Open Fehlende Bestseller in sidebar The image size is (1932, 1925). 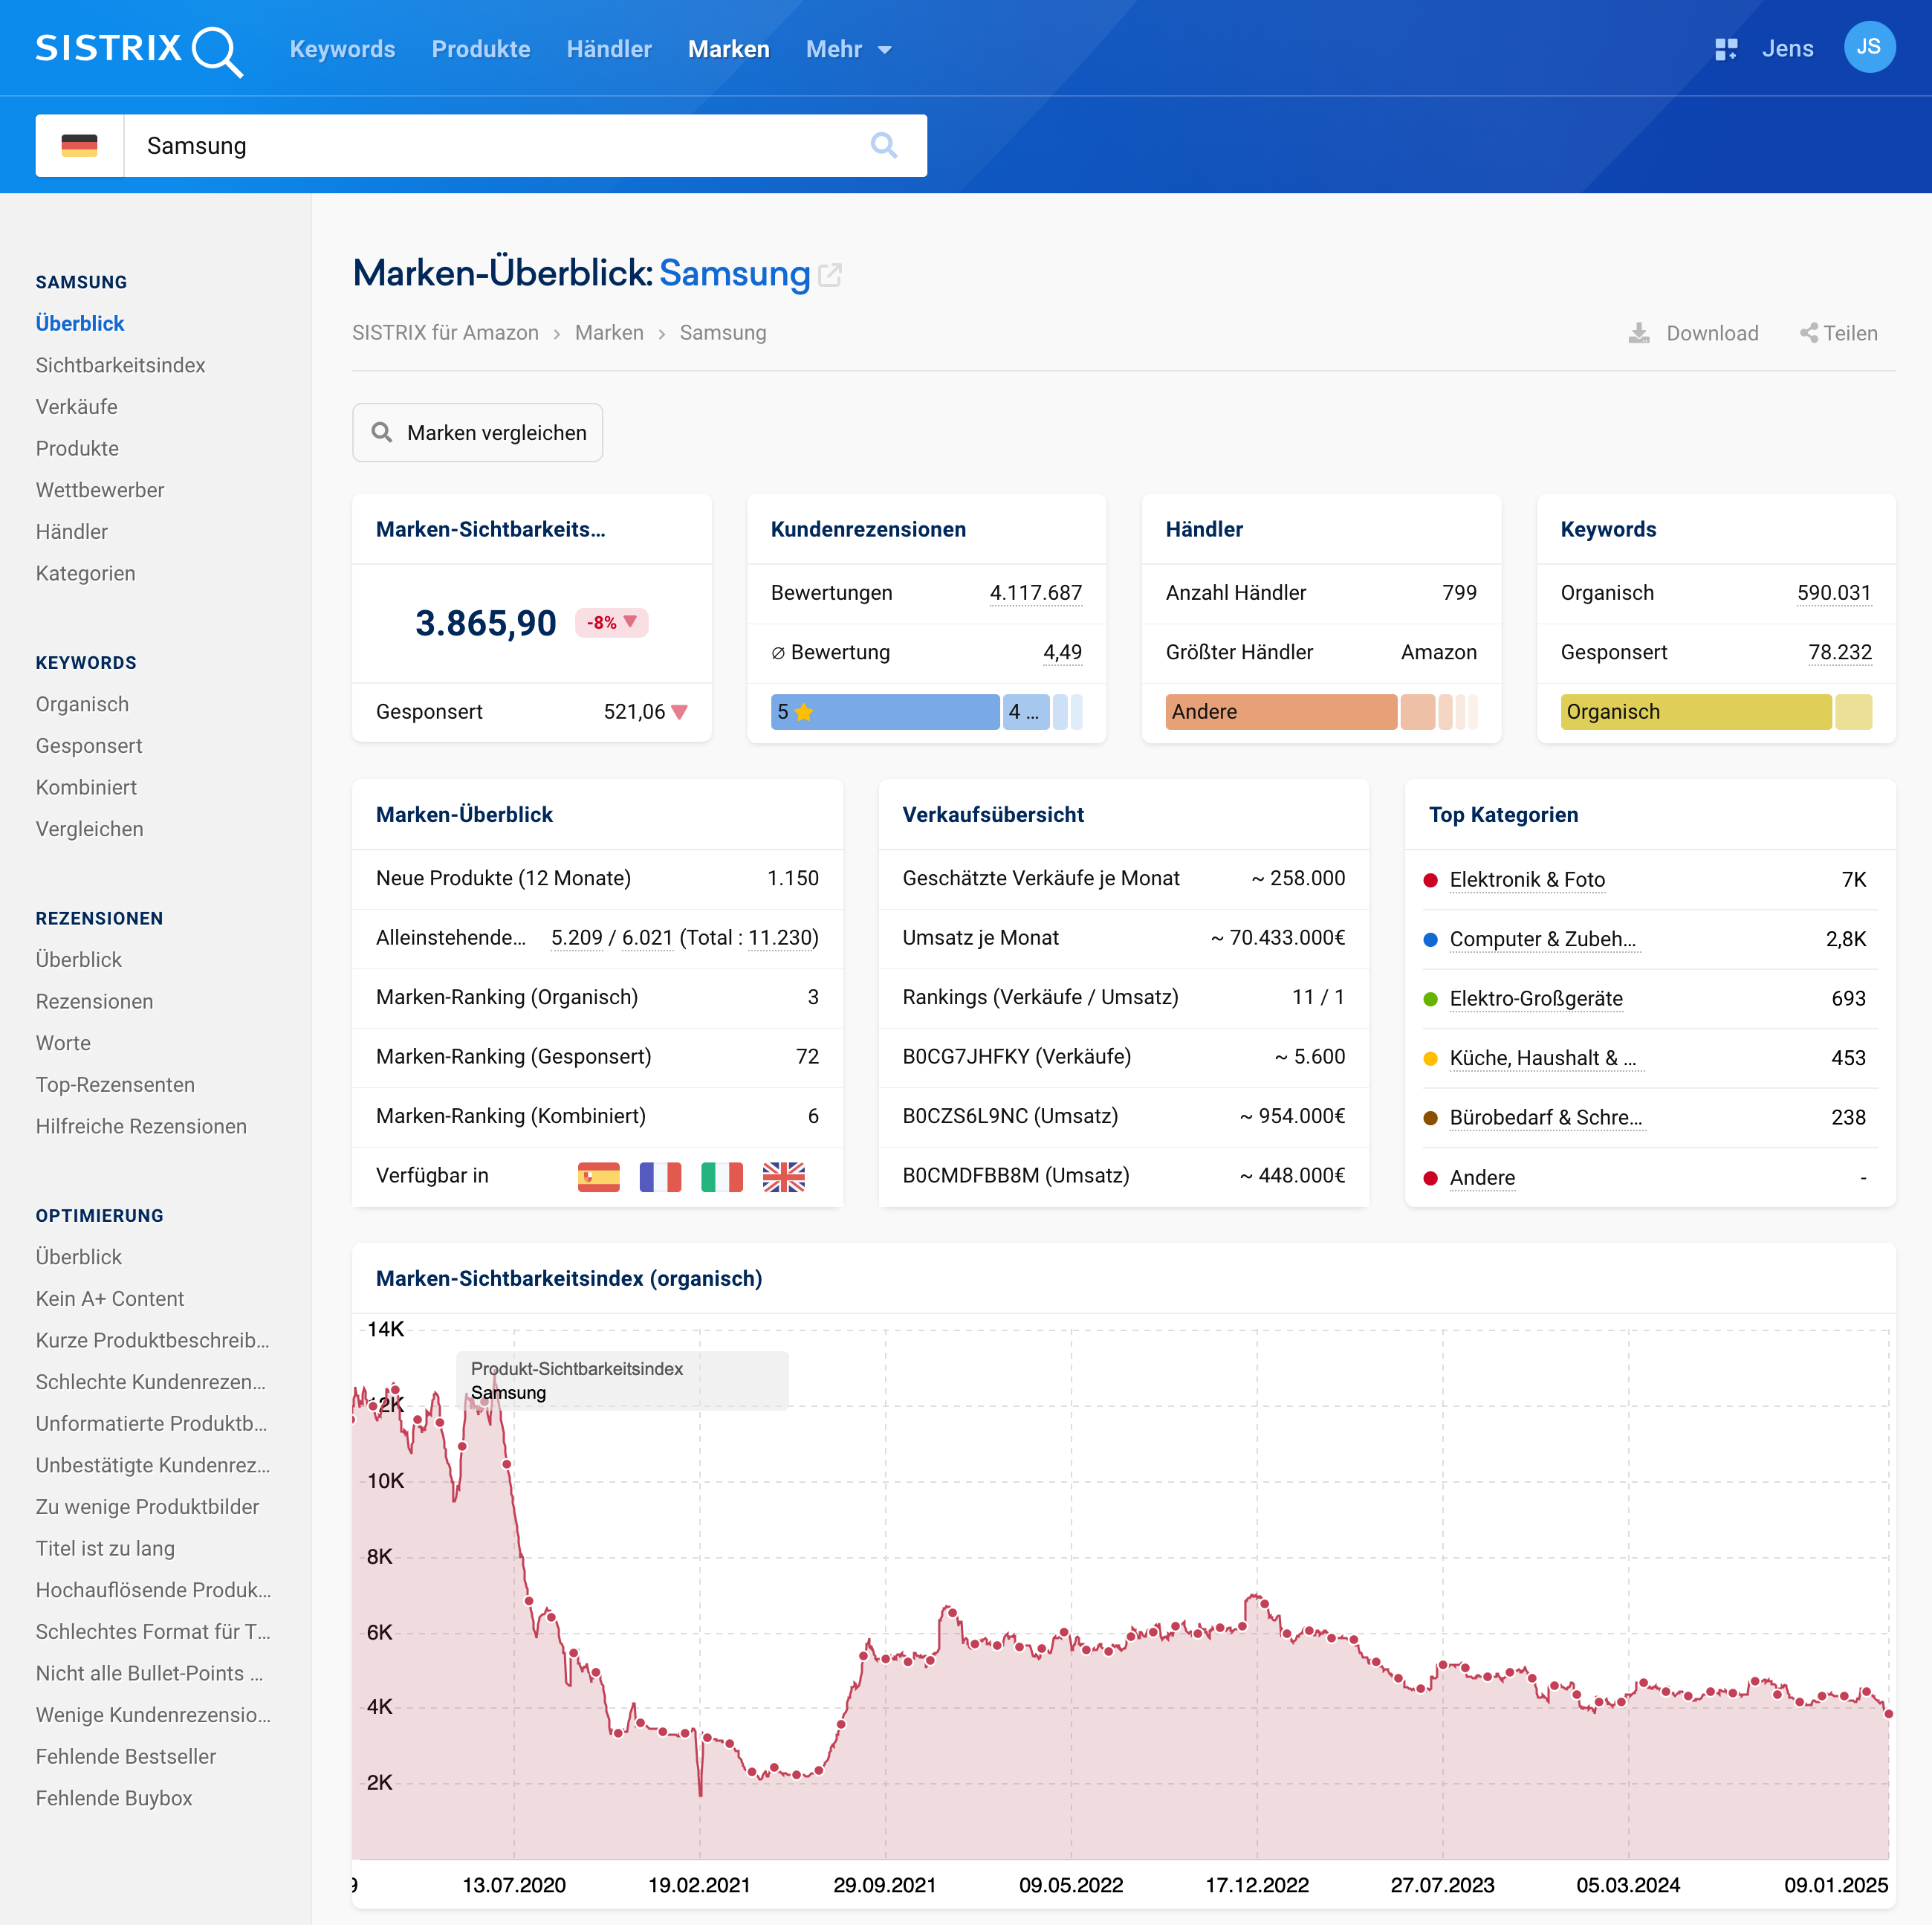click(126, 1757)
